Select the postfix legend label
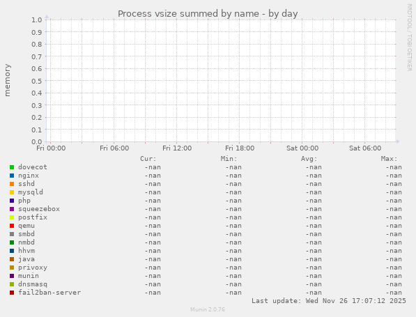 (33, 217)
